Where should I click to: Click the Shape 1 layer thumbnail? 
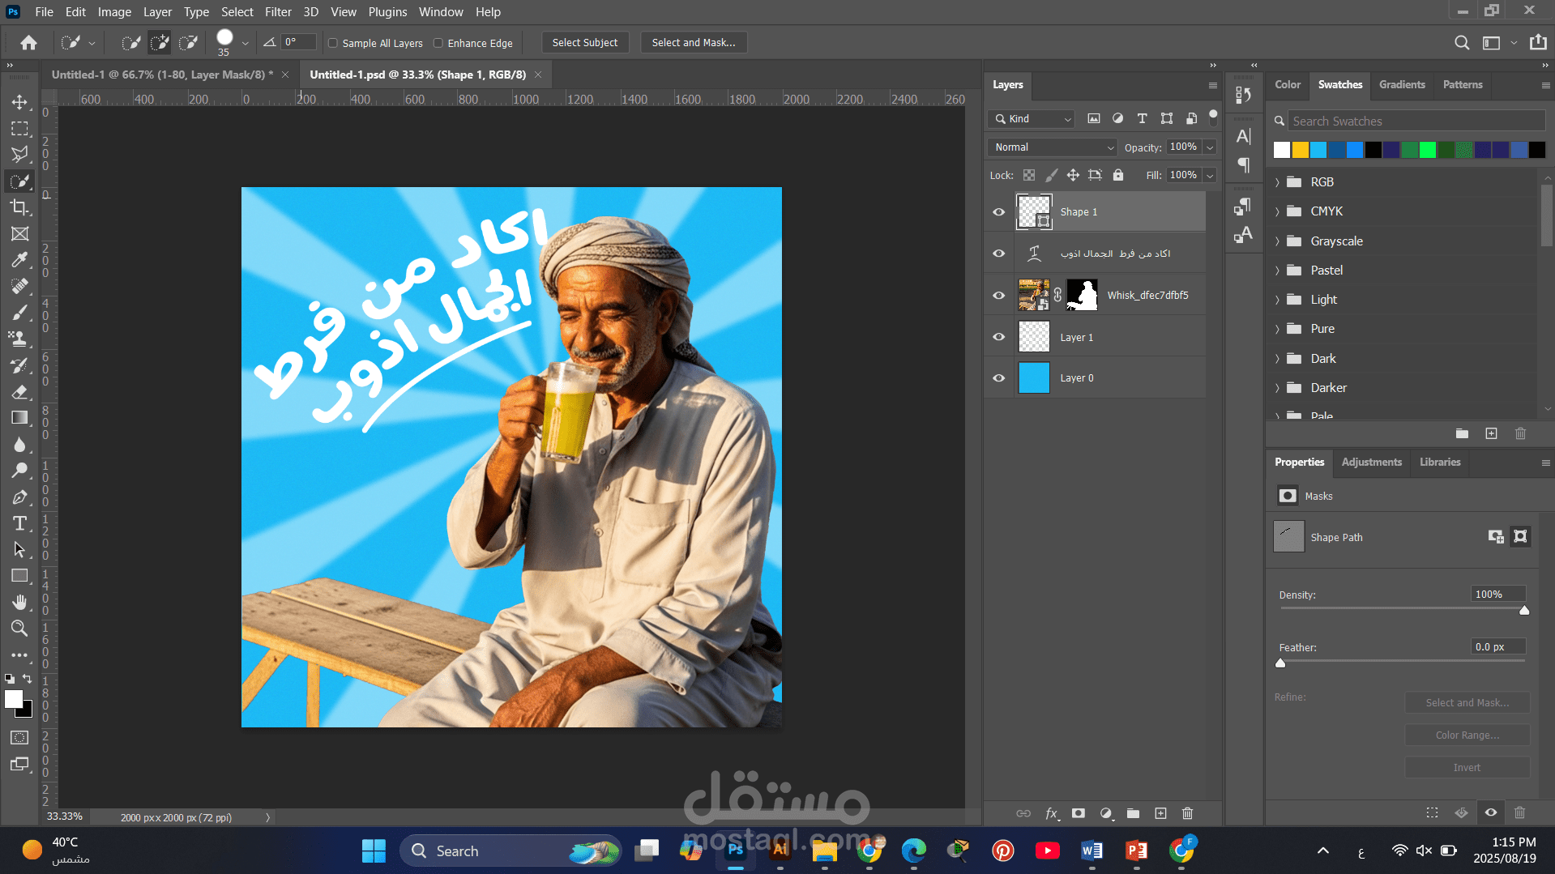(x=1034, y=212)
